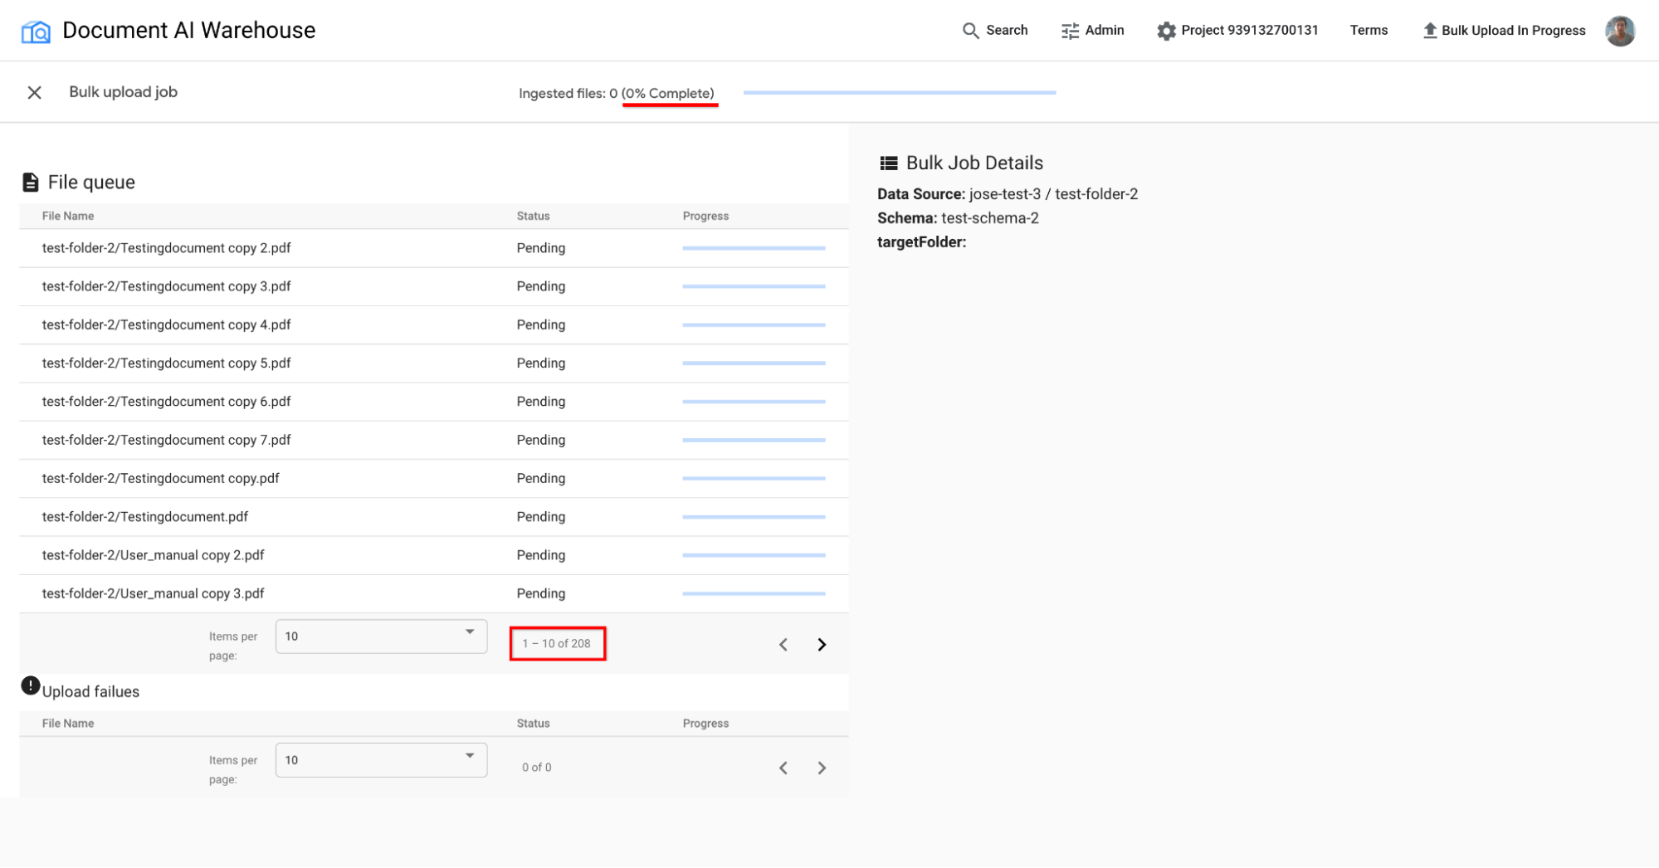Click the Admin sliders icon
This screenshot has height=868, width=1659.
coord(1070,31)
